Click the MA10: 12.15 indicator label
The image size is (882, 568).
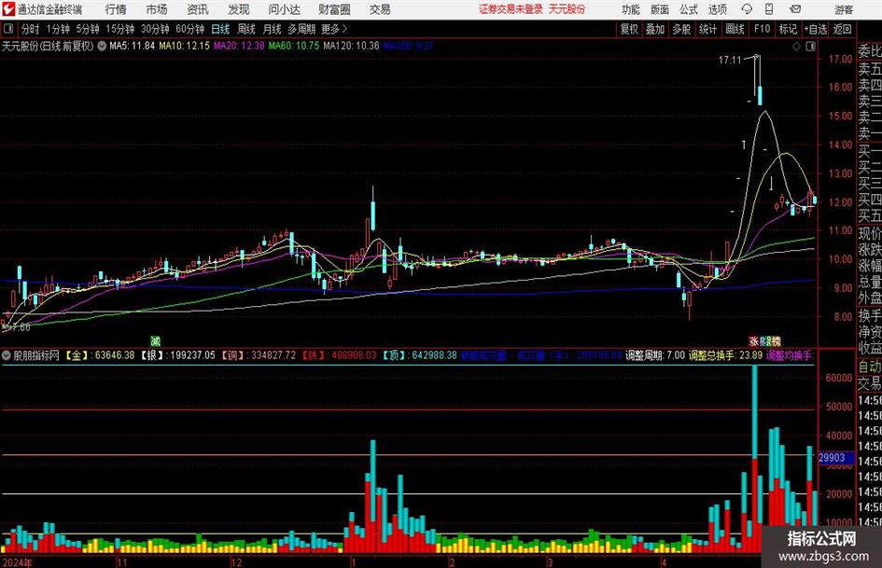pos(185,46)
